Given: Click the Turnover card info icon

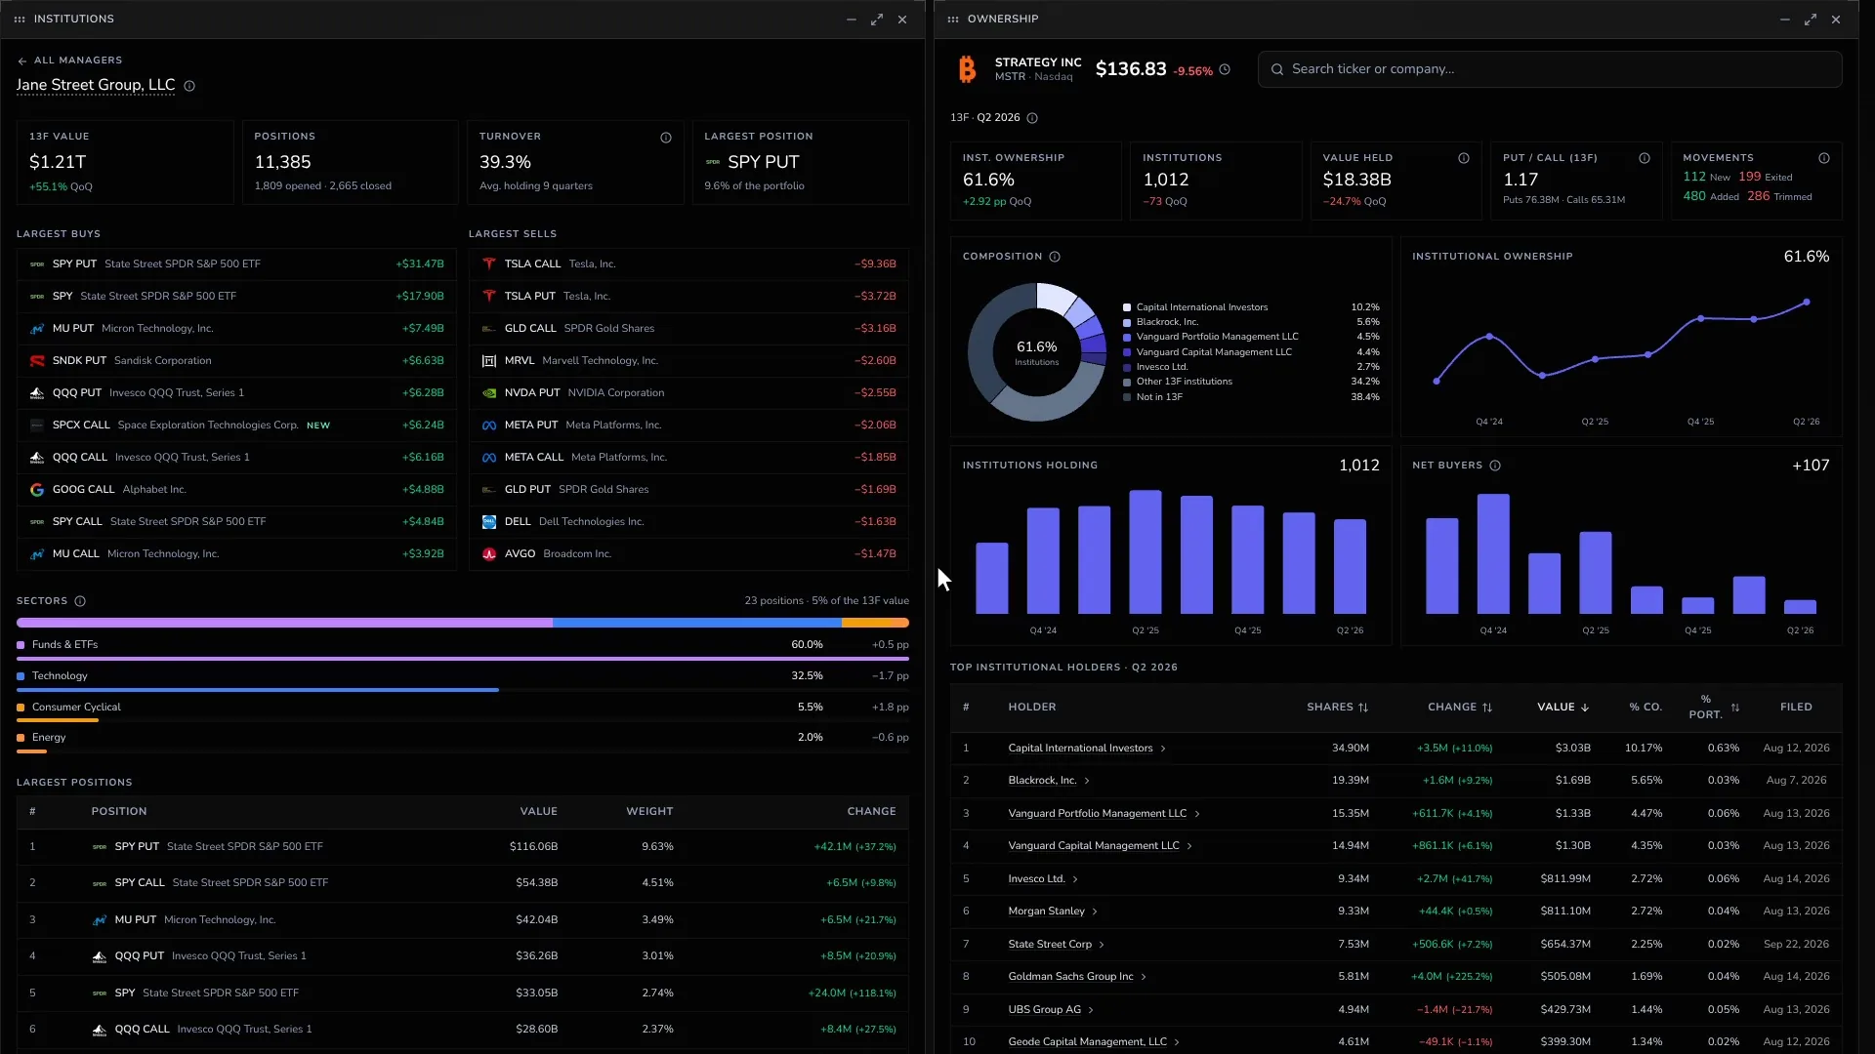Looking at the screenshot, I should (x=666, y=138).
